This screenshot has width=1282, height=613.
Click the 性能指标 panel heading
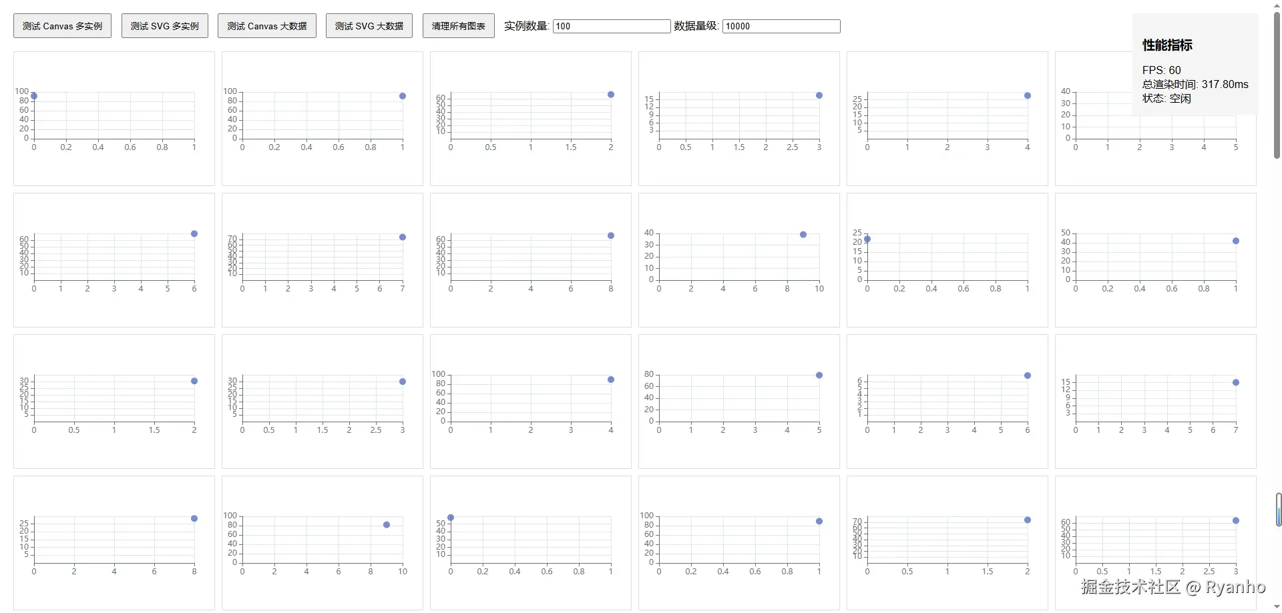tap(1167, 45)
